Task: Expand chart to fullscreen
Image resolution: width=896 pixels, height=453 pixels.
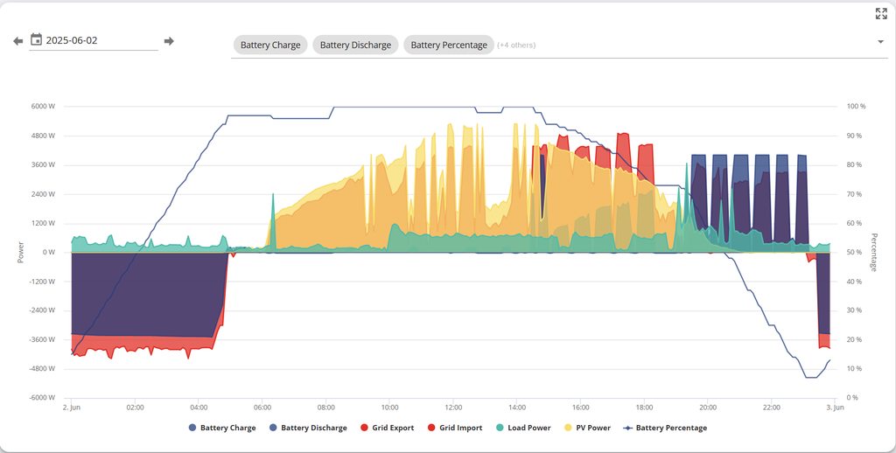Action: [881, 13]
